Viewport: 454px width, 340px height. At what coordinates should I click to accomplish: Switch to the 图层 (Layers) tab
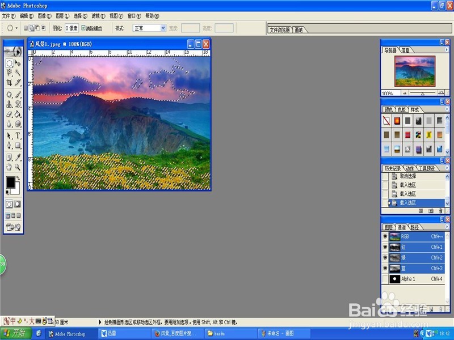pyautogui.click(x=389, y=227)
